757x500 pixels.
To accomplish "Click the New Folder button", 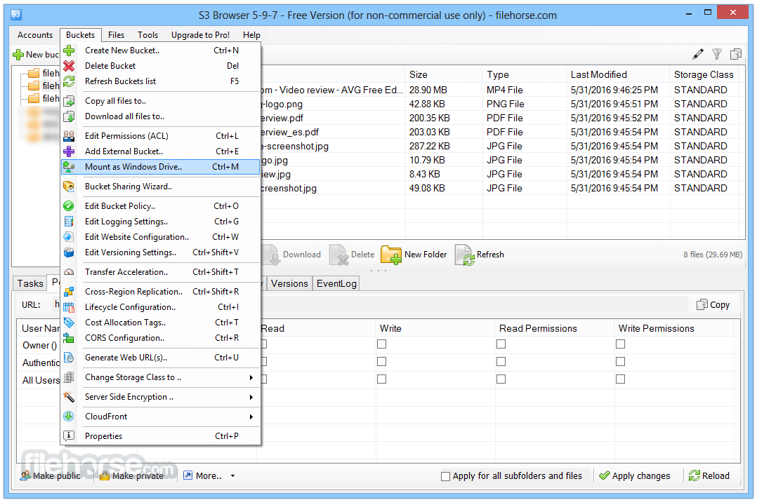I will [414, 255].
